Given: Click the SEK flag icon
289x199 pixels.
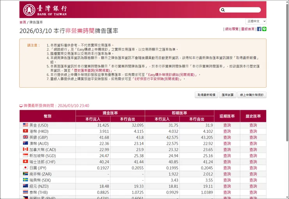Looking at the screenshot, I should click(x=25, y=180).
